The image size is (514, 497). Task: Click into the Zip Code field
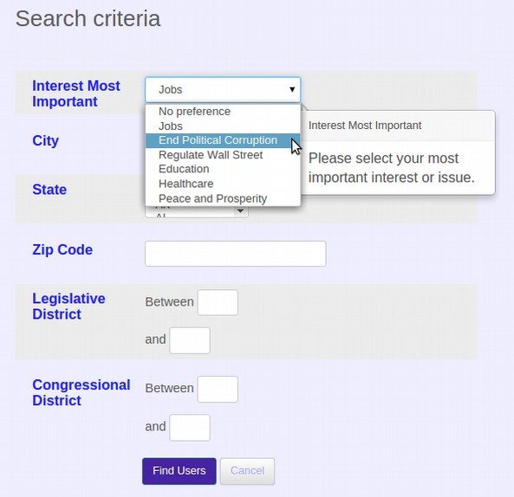tap(236, 254)
